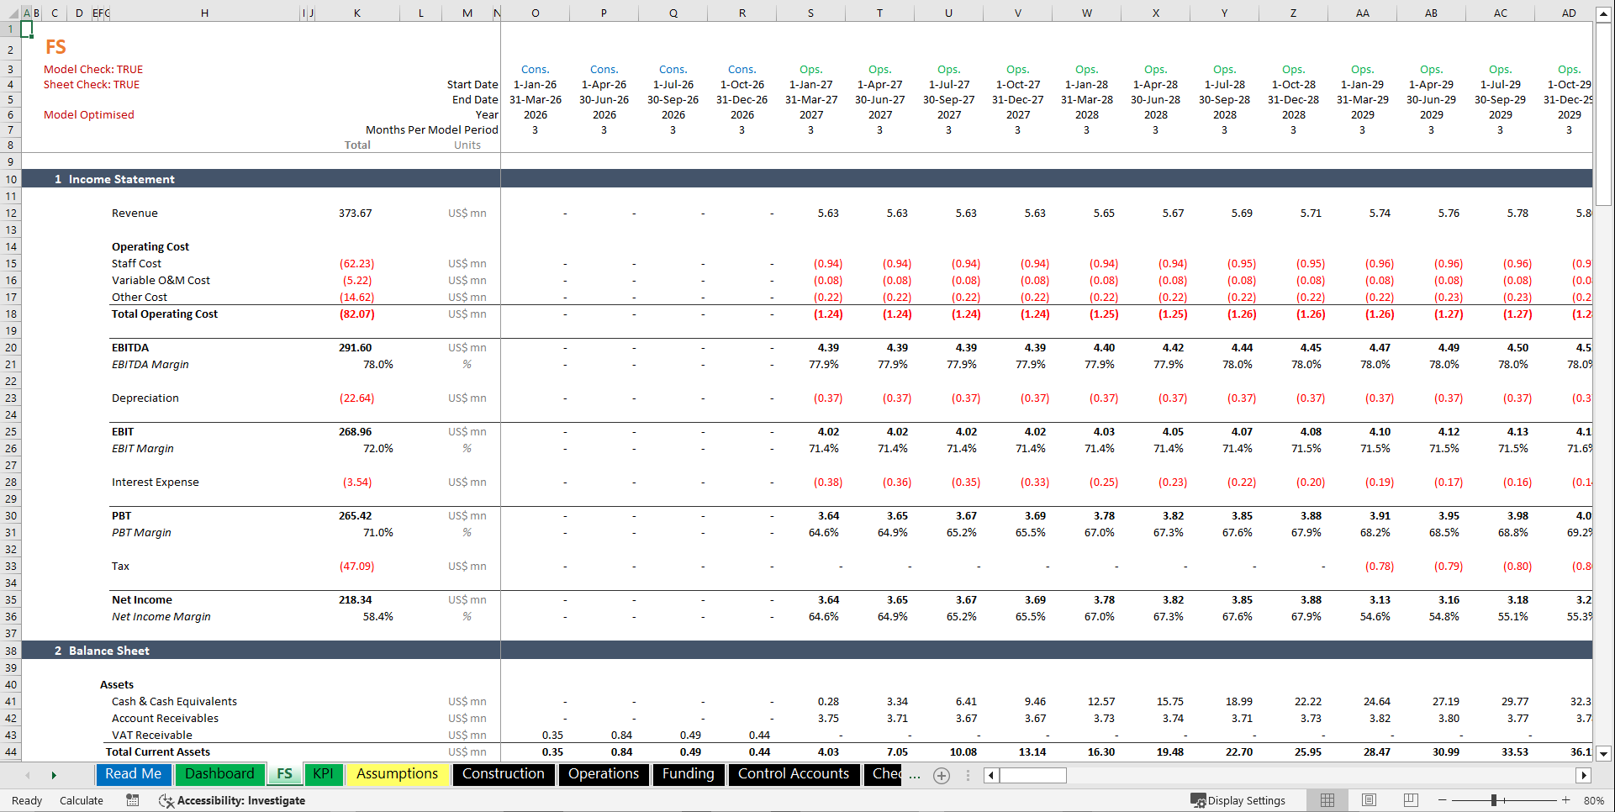This screenshot has width=1615, height=812.
Task: Open the Dashboard sheet
Action: [219, 774]
